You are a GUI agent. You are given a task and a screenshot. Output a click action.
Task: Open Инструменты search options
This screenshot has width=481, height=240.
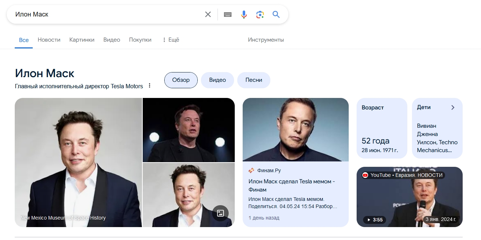coord(266,39)
